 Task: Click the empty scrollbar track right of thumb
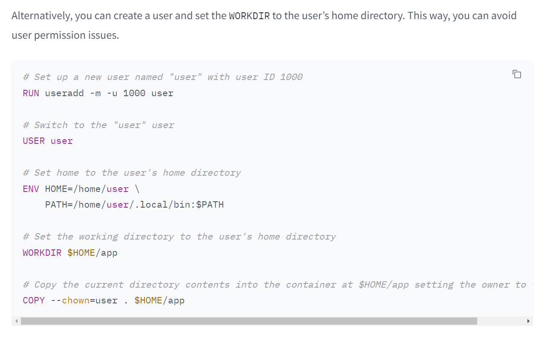(x=501, y=321)
